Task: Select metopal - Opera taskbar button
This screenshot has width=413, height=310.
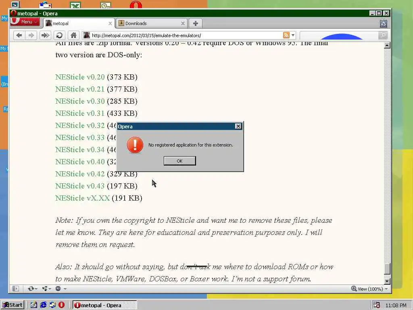Action: click(x=104, y=305)
